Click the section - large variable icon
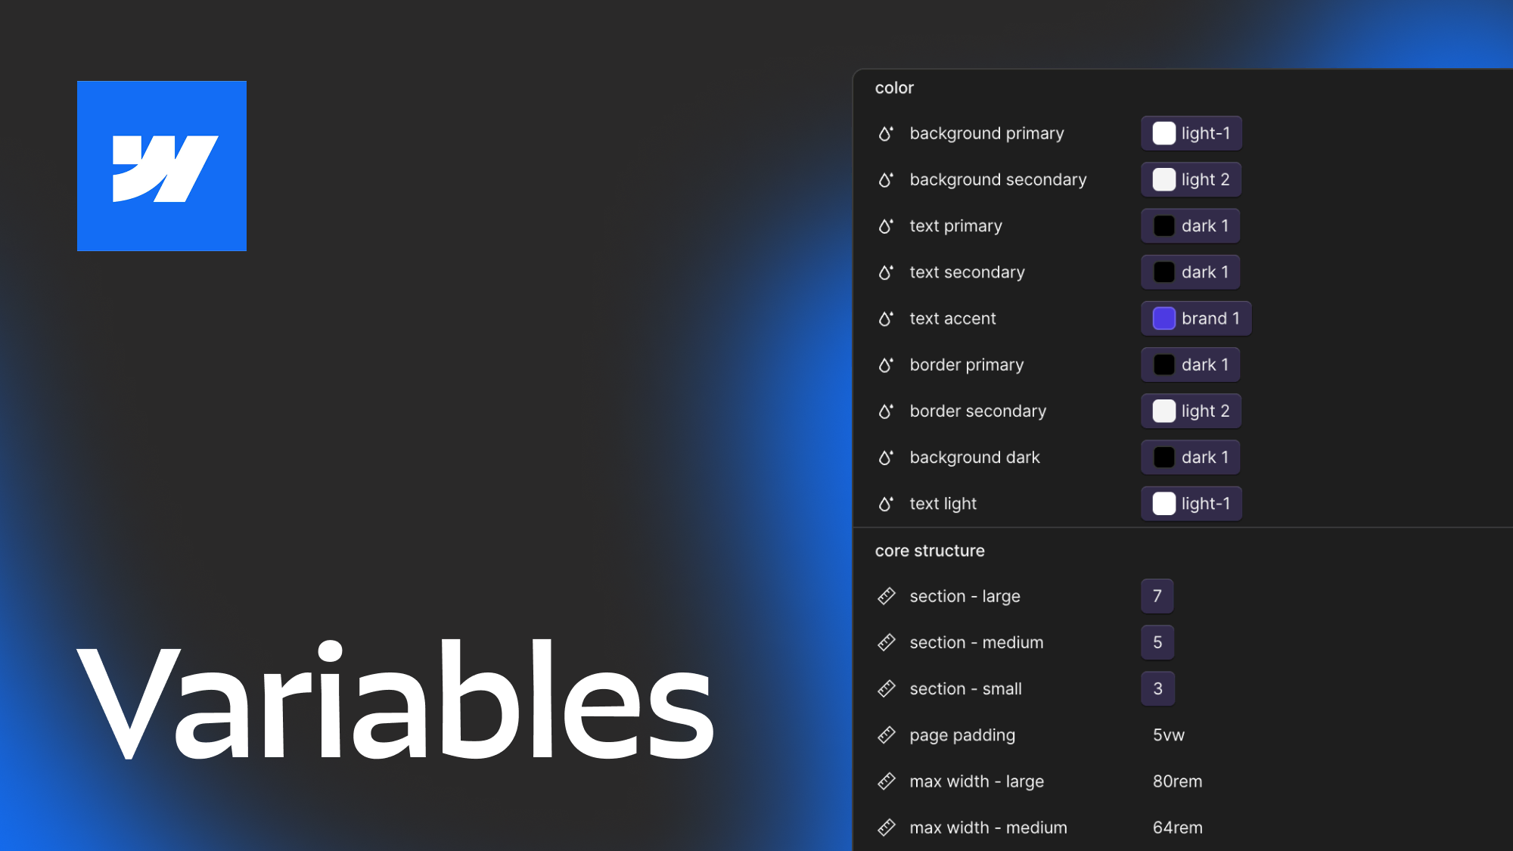Screen dimensions: 1513x851 click(887, 595)
